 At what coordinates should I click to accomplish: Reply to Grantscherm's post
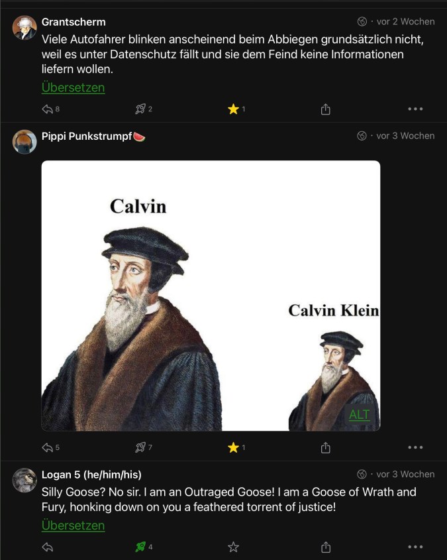pyautogui.click(x=48, y=109)
